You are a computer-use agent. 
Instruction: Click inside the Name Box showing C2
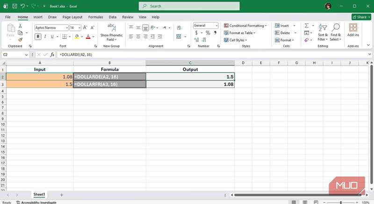coord(14,55)
